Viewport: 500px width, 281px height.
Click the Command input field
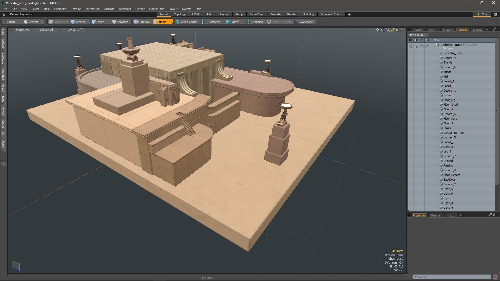click(452, 277)
